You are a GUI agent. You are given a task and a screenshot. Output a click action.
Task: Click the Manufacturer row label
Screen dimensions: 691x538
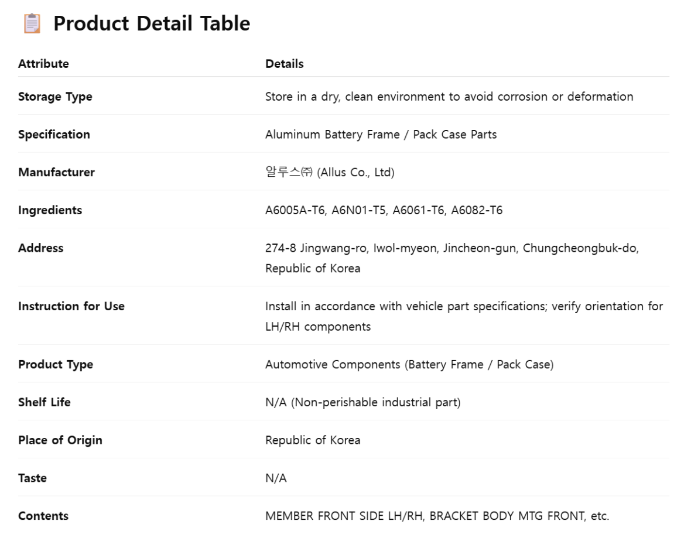(x=56, y=172)
